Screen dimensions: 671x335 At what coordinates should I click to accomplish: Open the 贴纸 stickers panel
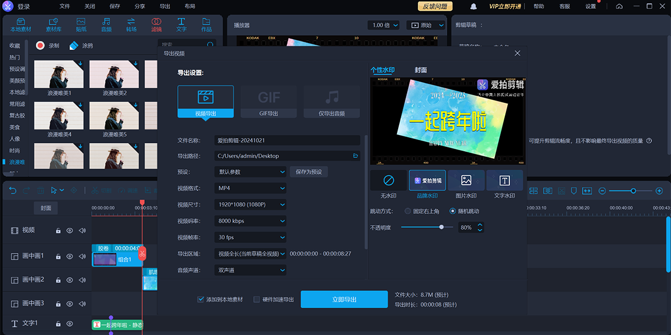tap(81, 25)
